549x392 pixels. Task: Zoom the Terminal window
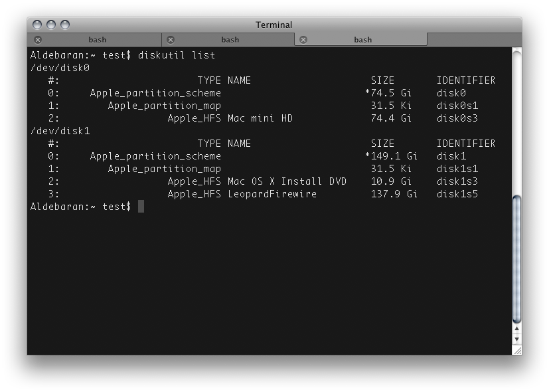[x=65, y=25]
